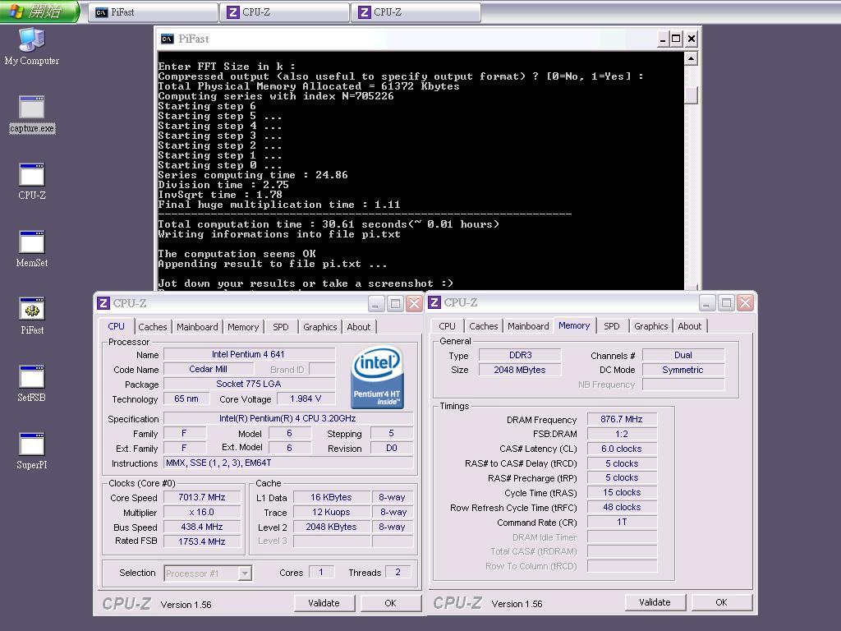Click the Rated FSB value 1753.4 MHz
Image resolution: width=841 pixels, height=631 pixels.
[202, 541]
